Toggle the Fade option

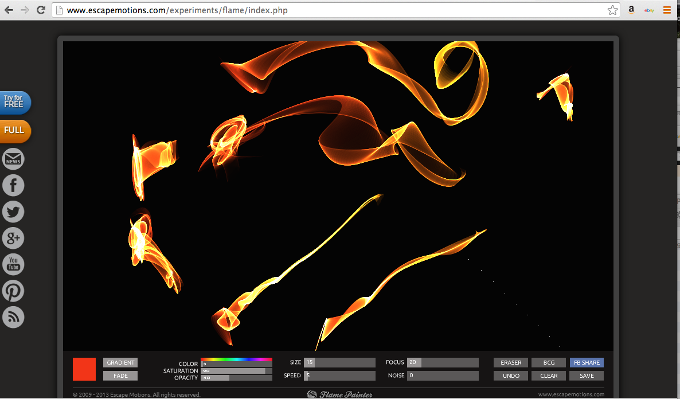click(x=120, y=376)
